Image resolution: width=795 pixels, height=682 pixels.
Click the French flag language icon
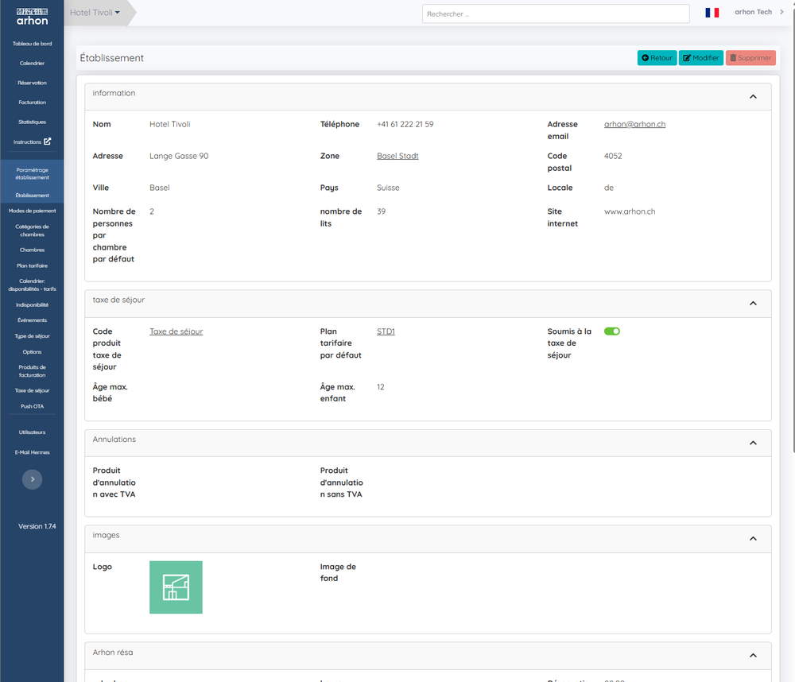[x=712, y=13]
